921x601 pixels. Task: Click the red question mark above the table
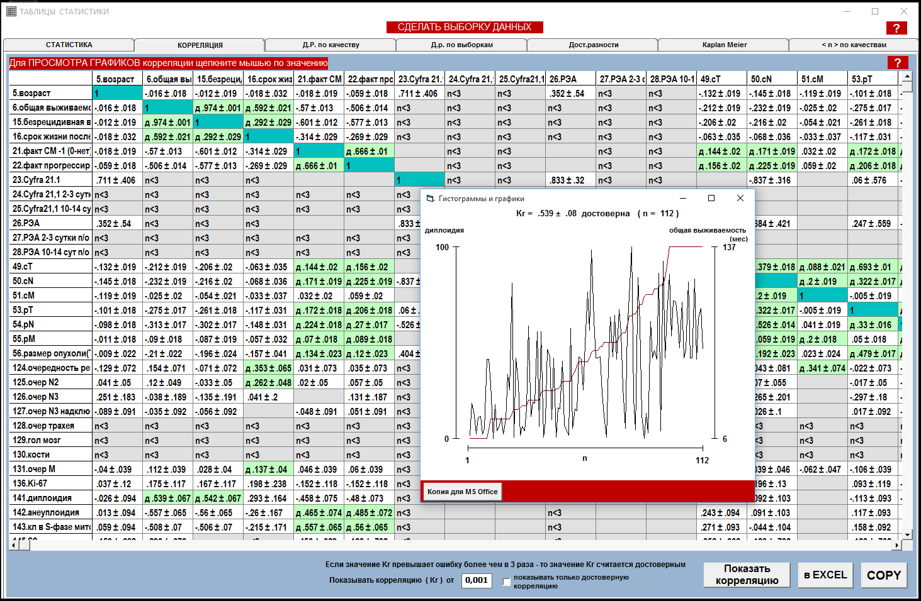(x=897, y=63)
